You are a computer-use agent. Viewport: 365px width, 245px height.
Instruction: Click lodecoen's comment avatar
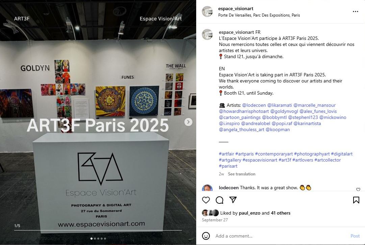(207, 188)
